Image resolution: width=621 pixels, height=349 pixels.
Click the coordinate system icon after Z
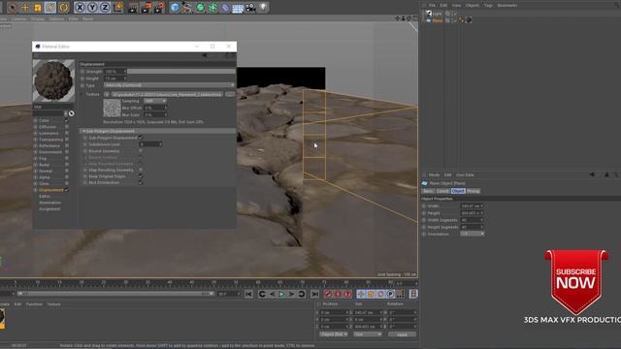point(118,7)
